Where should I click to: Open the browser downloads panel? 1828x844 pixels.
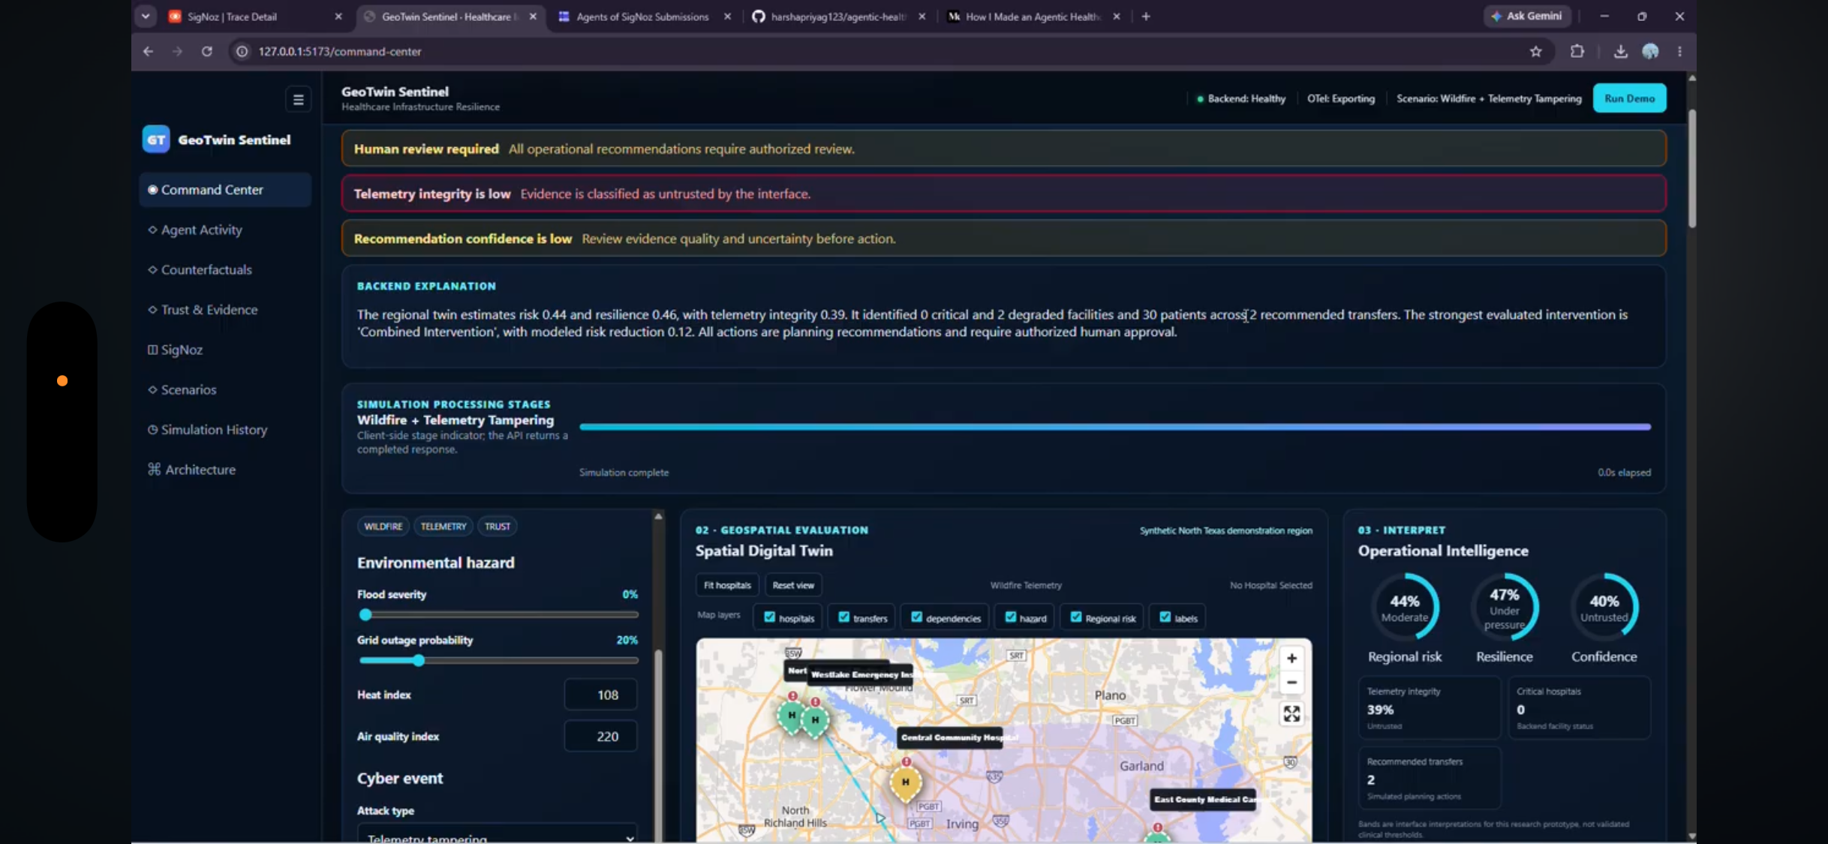point(1620,51)
